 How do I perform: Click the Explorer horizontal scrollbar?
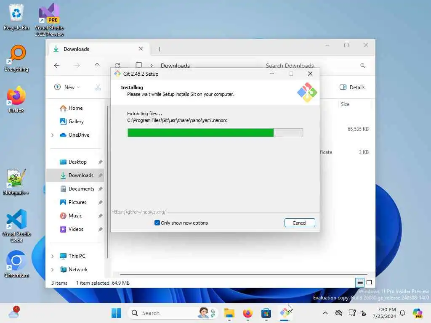[244, 274]
